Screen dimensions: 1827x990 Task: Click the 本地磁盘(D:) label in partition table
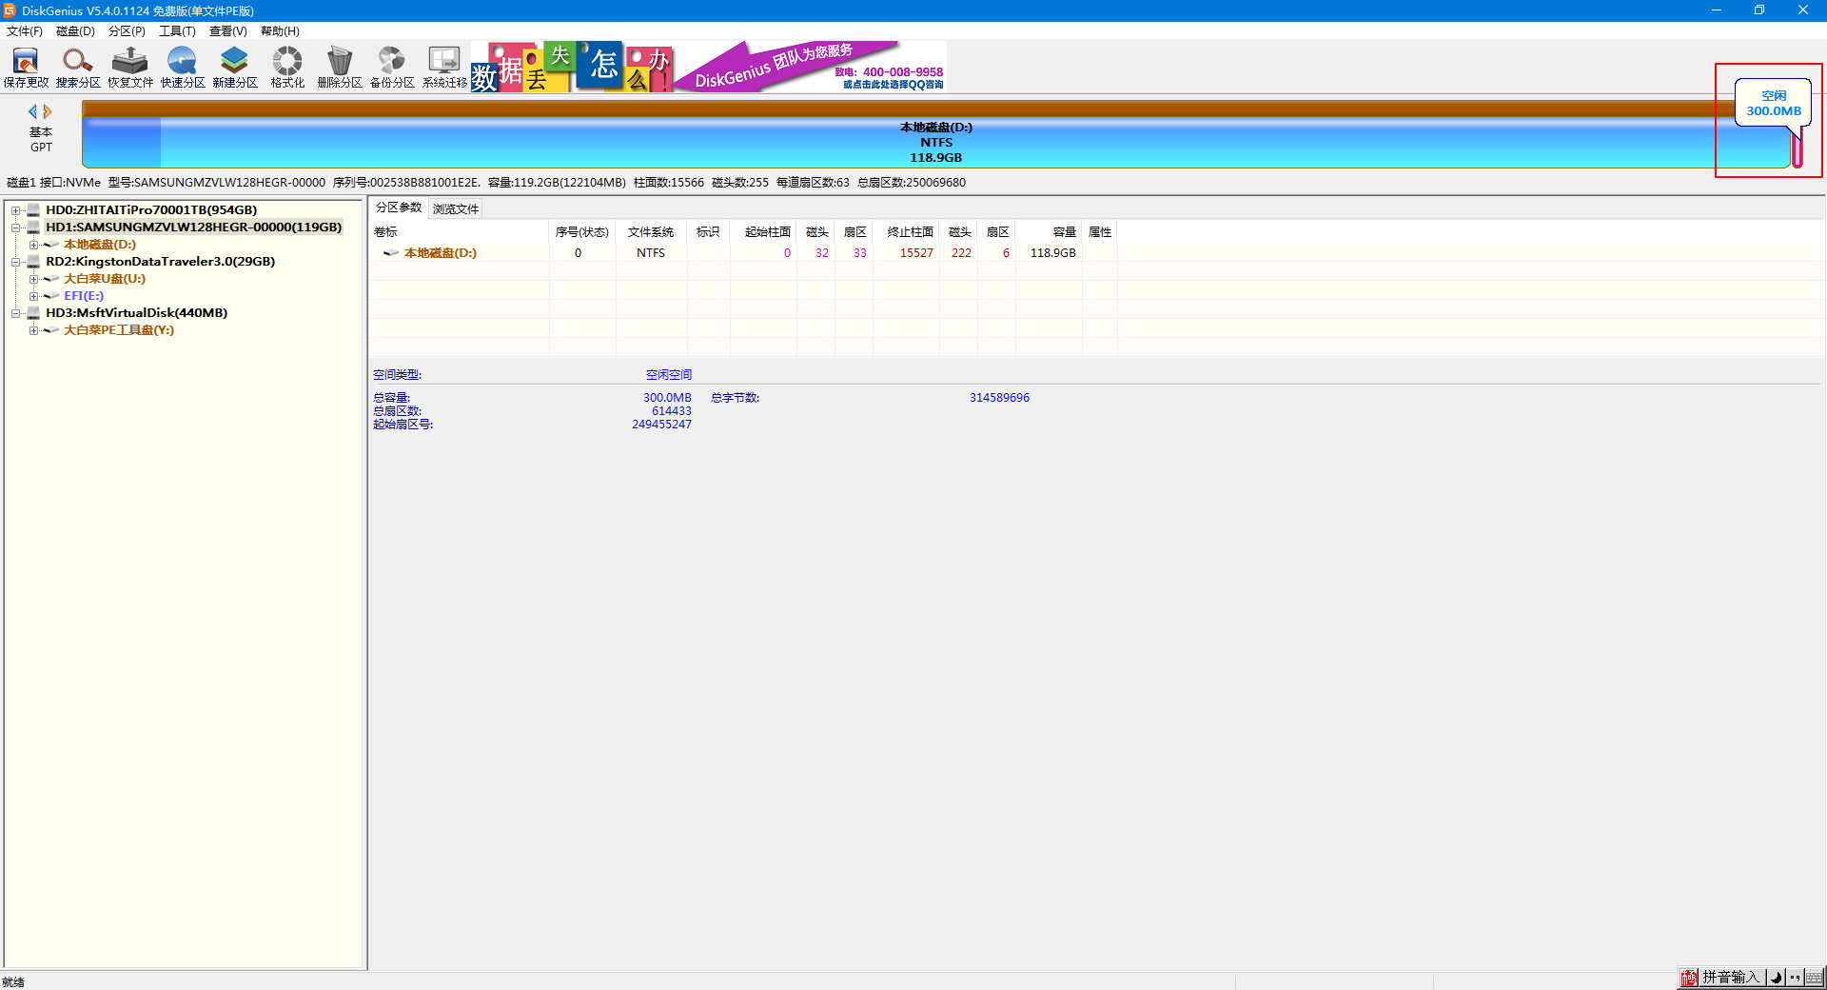click(441, 253)
